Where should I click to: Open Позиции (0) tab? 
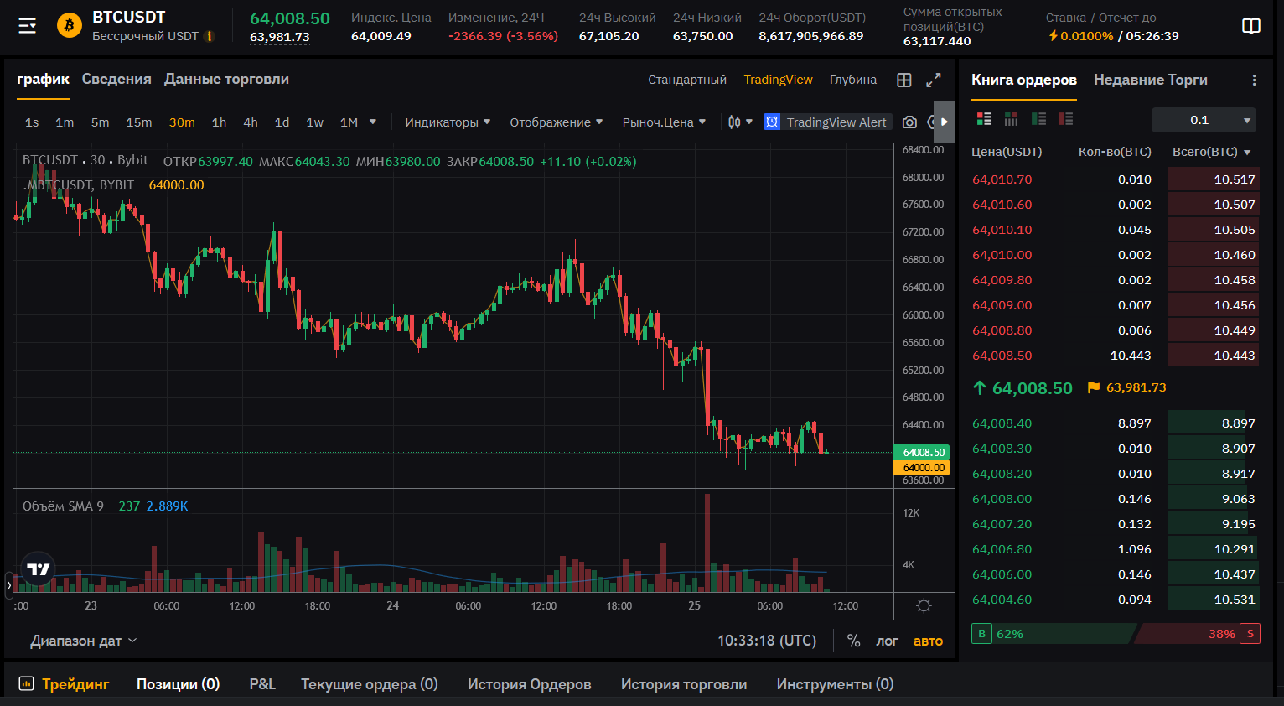click(179, 684)
